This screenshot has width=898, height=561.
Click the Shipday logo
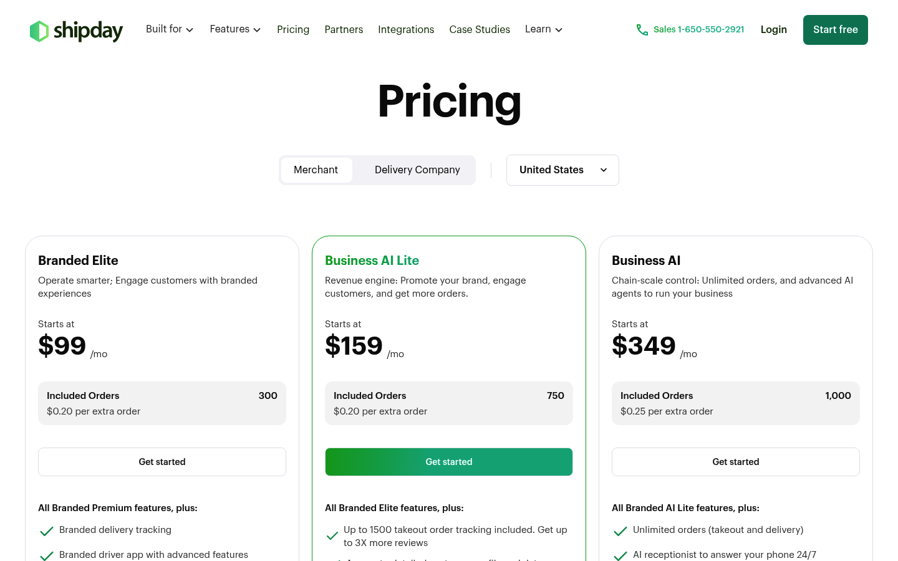click(76, 31)
